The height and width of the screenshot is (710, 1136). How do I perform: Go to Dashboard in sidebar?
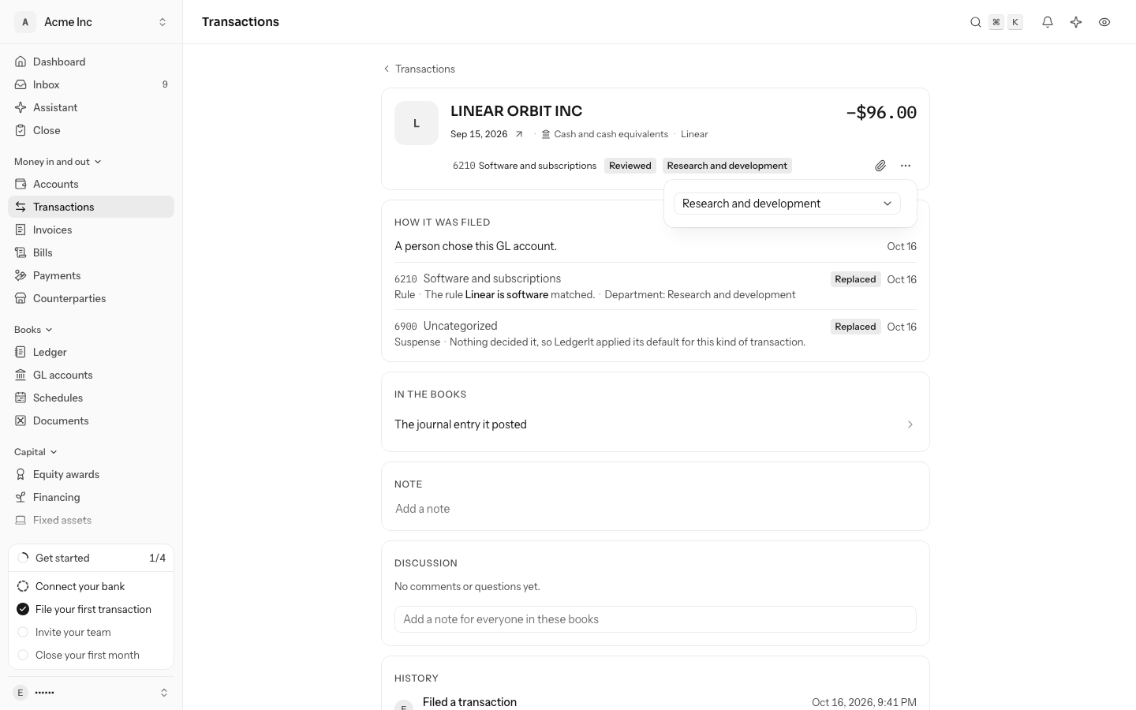[x=91, y=62]
